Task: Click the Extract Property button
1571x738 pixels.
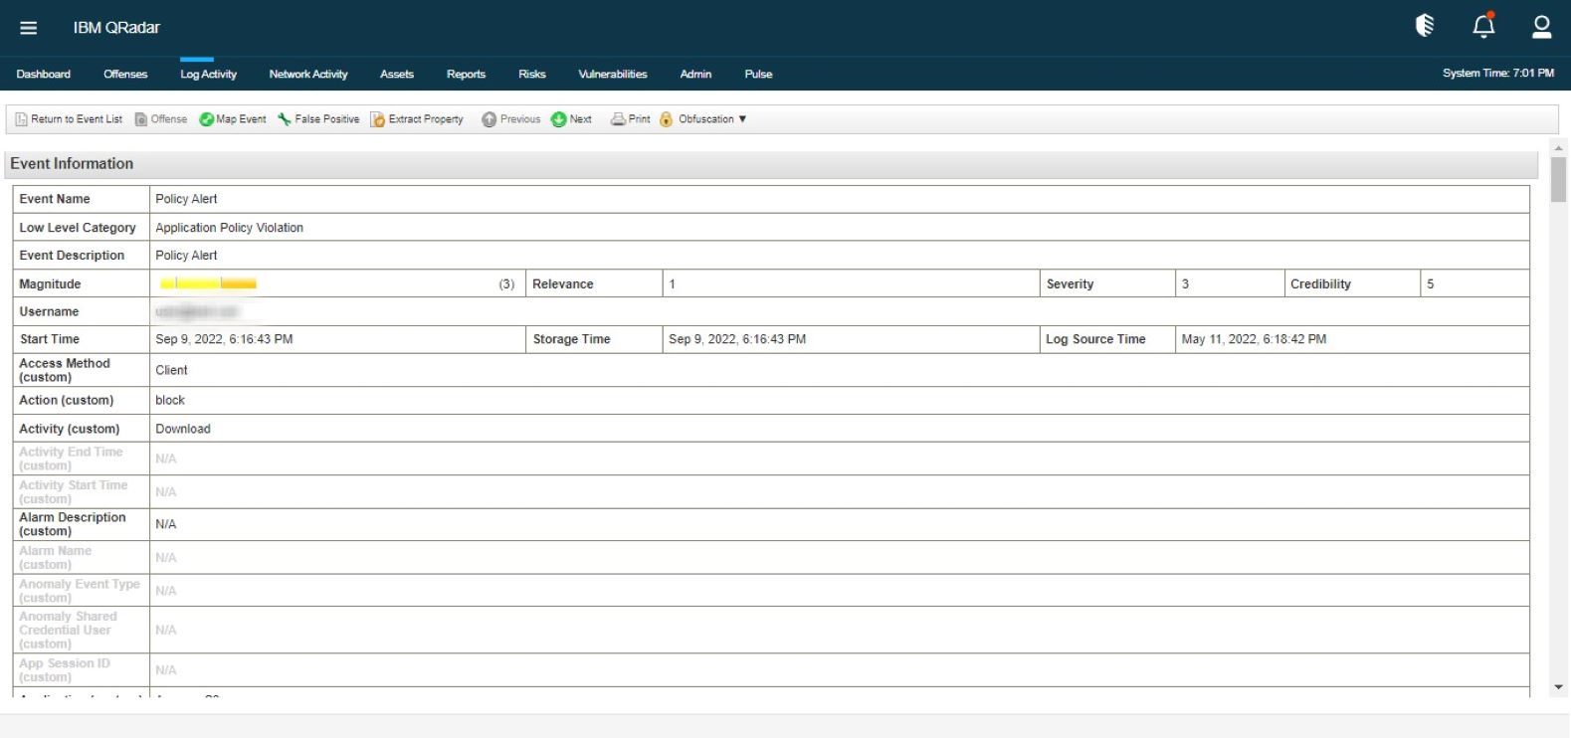Action: coord(417,119)
